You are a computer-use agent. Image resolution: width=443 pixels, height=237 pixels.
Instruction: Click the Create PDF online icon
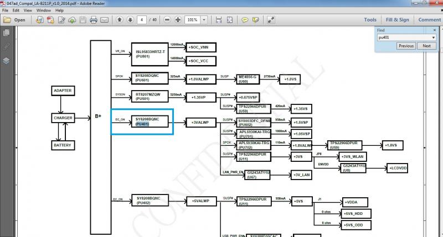40,20
